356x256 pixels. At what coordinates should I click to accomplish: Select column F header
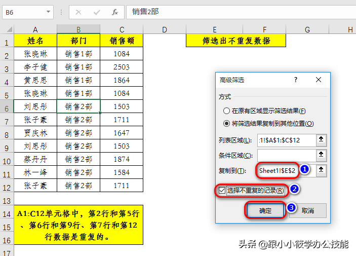[264, 29]
